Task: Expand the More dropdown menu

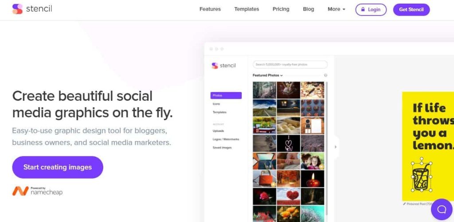Action: point(336,9)
